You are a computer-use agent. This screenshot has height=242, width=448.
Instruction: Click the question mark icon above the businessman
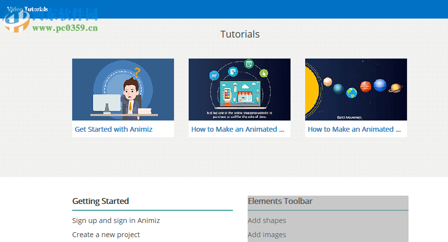pos(137,72)
